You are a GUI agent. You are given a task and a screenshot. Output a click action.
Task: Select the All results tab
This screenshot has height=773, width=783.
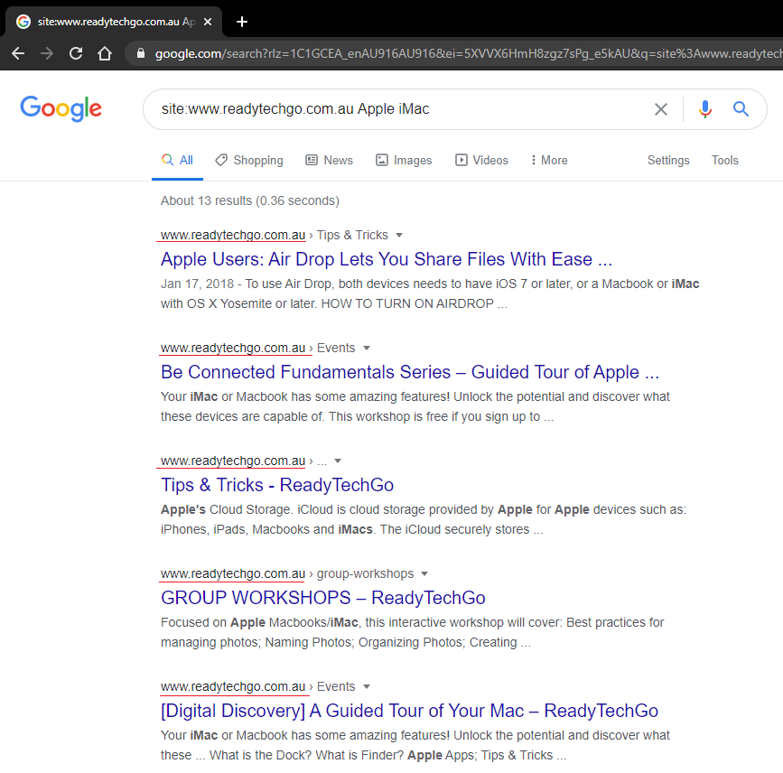click(177, 161)
